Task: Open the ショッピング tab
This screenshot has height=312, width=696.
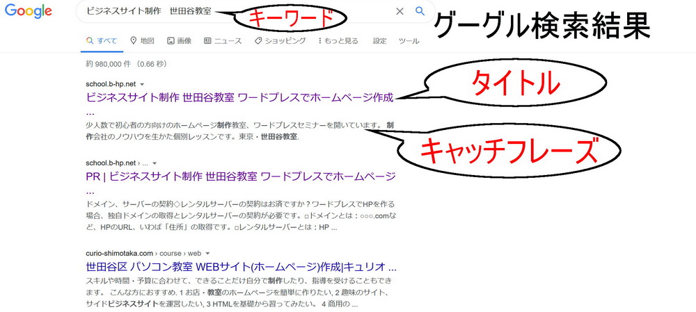Action: tap(280, 41)
